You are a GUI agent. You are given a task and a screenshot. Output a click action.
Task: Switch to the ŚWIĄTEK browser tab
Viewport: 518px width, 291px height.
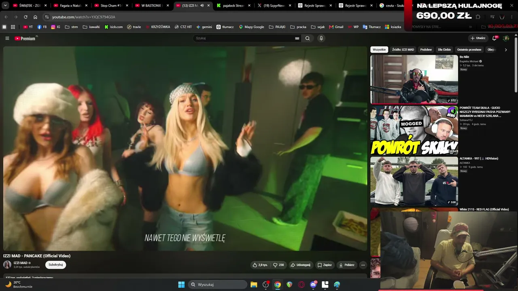tap(30, 6)
